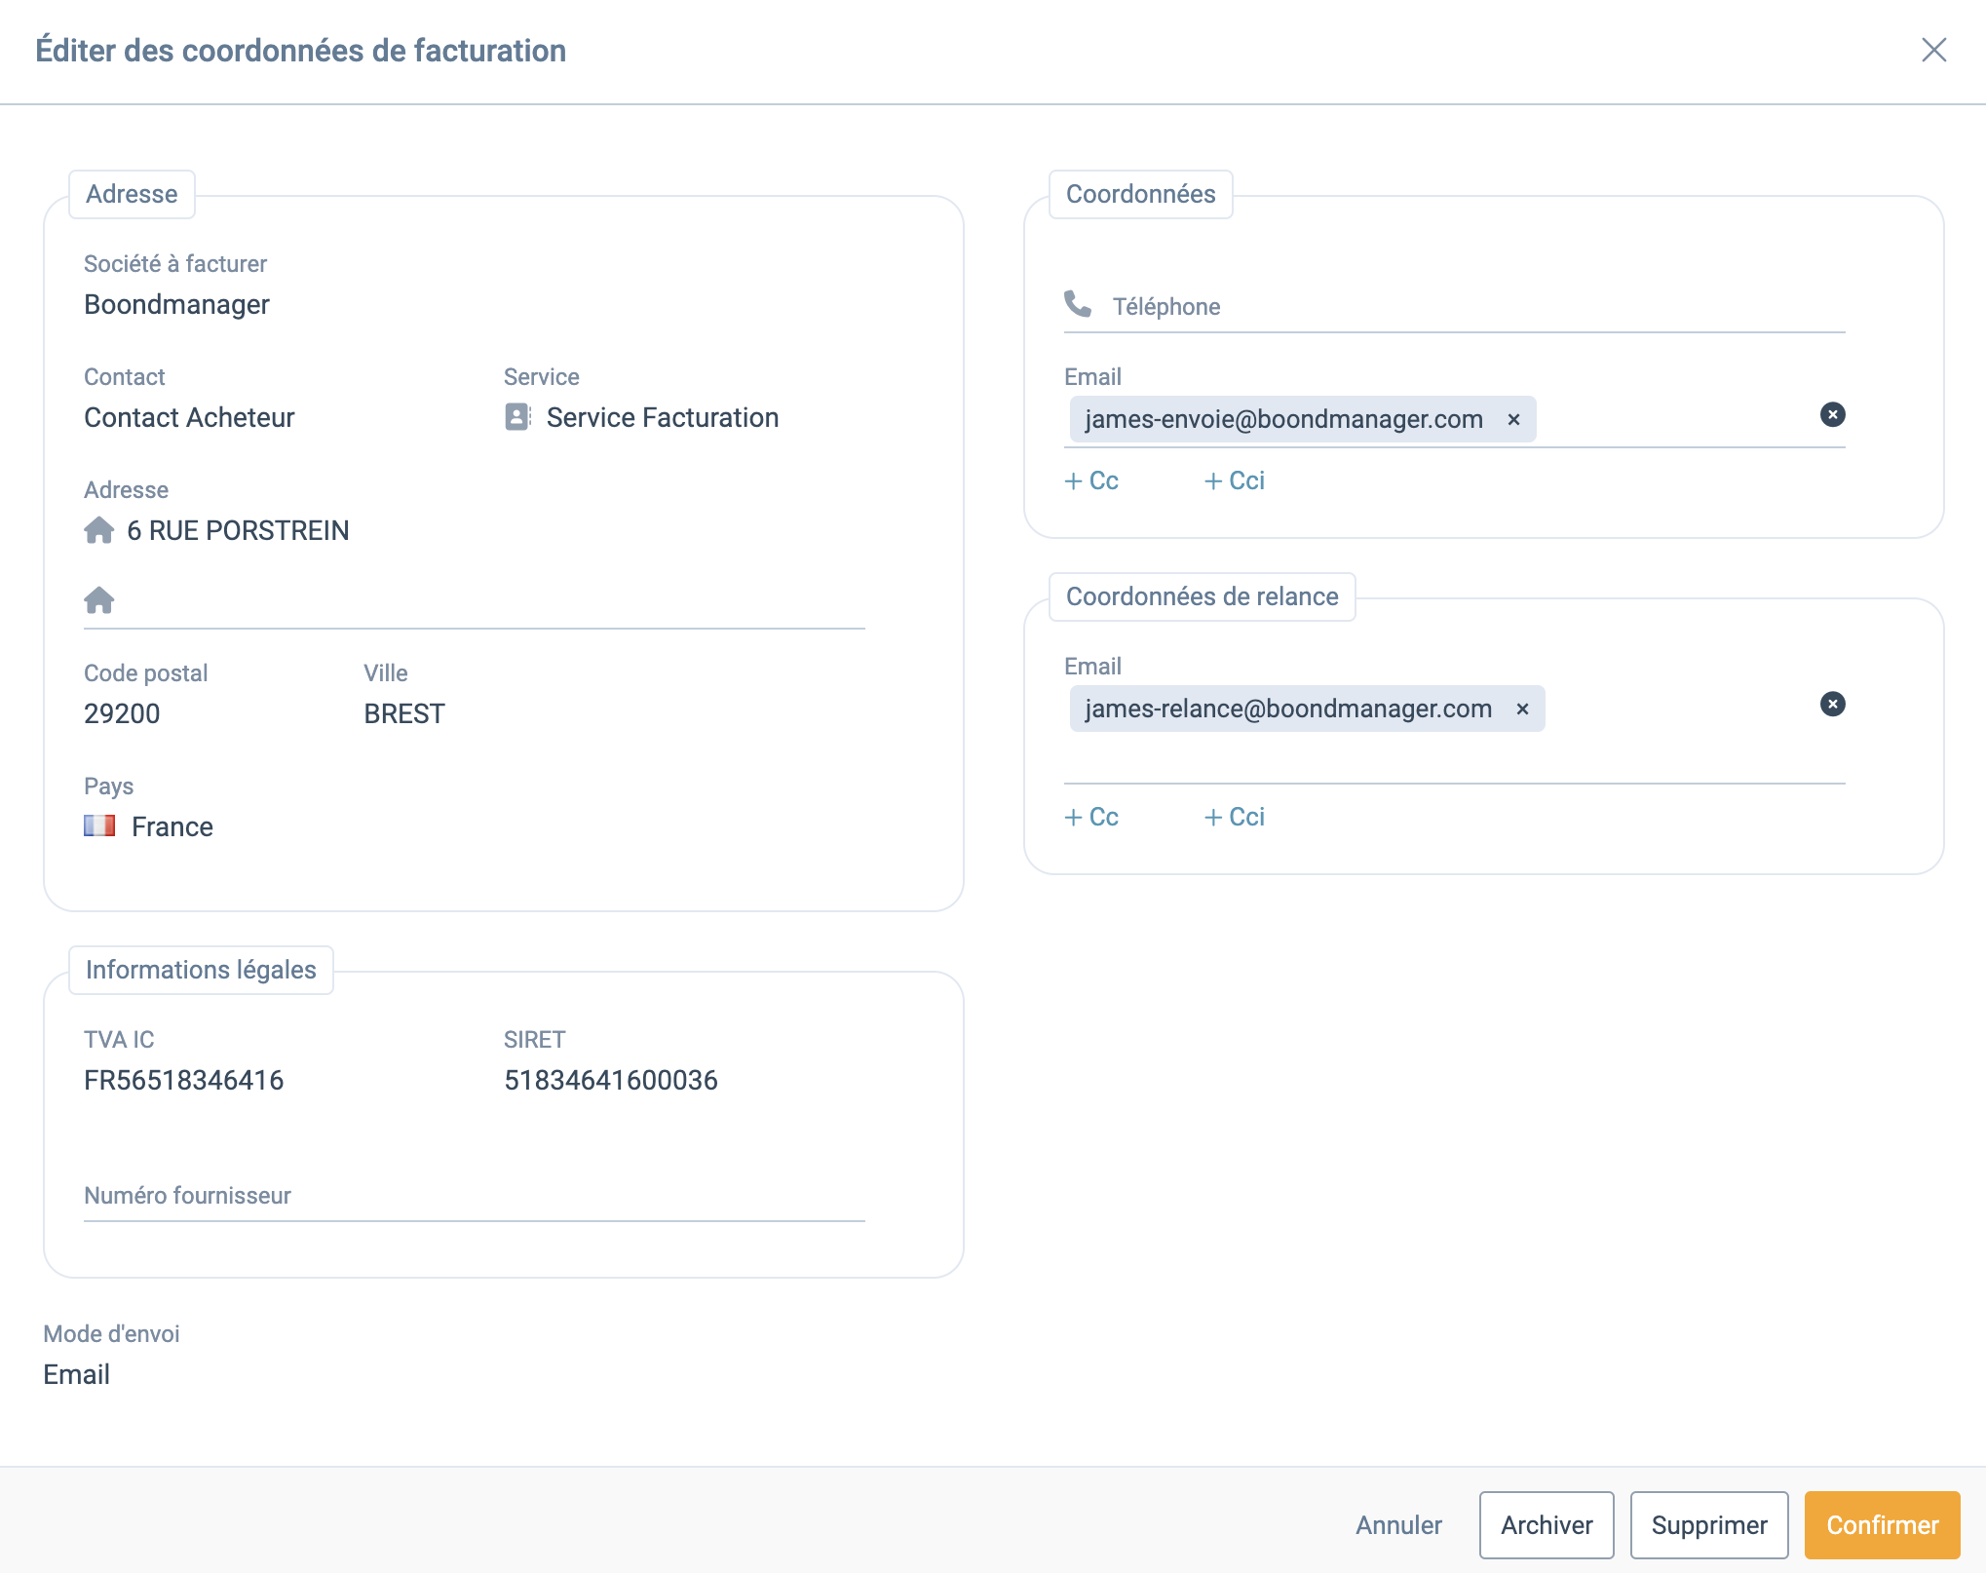Screen dimensions: 1986x1573
Task: Edit the Code postal value 29200
Action: (122, 714)
